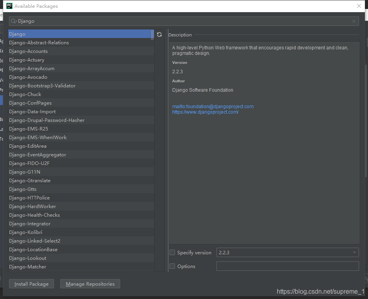This screenshot has height=299, width=368.
Task: Clear the search field text
Action: 354,22
